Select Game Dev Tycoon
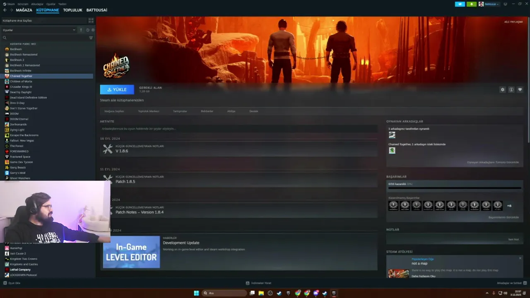The height and width of the screenshot is (298, 530). [21, 162]
